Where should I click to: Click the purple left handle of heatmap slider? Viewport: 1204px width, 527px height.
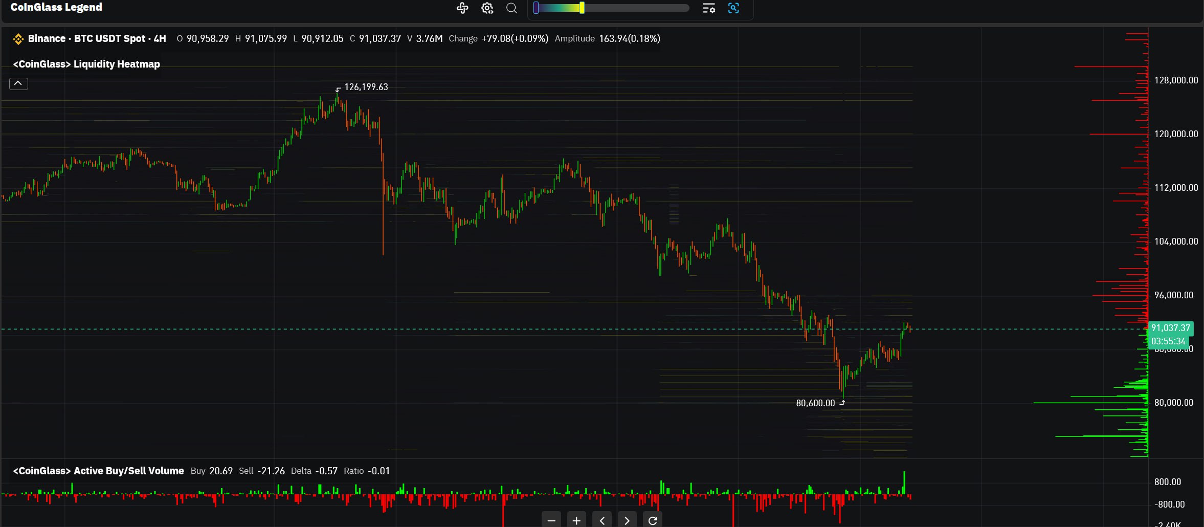536,8
